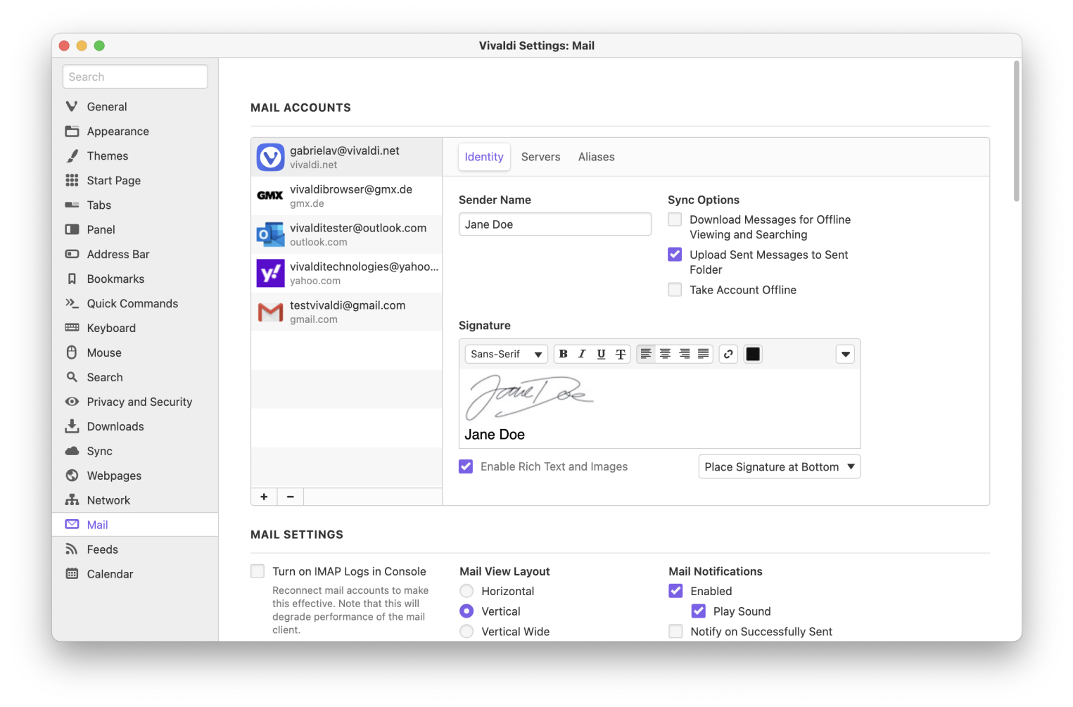Screen dimensions: 1073x707
Task: Click the signature image in editor
Action: tap(530, 397)
